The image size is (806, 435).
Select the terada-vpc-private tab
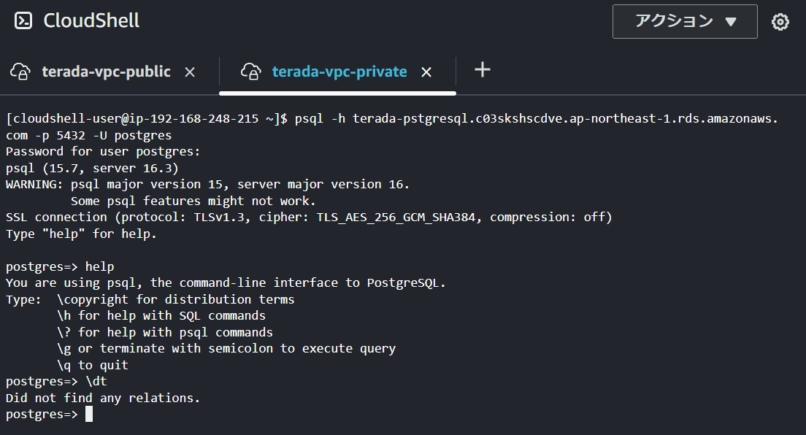pyautogui.click(x=339, y=72)
